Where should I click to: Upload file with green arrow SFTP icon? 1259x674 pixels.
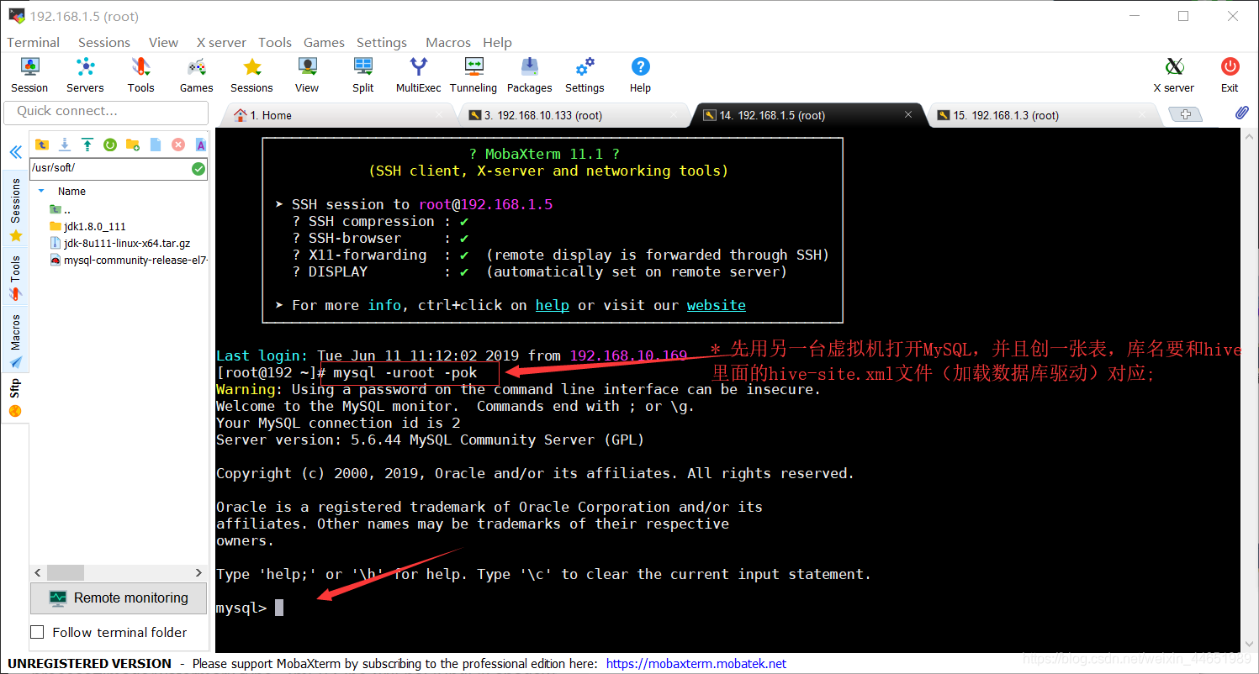87,145
